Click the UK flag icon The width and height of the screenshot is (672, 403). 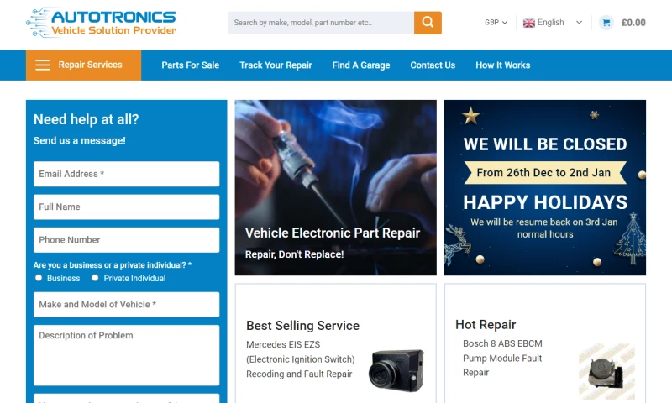click(529, 24)
